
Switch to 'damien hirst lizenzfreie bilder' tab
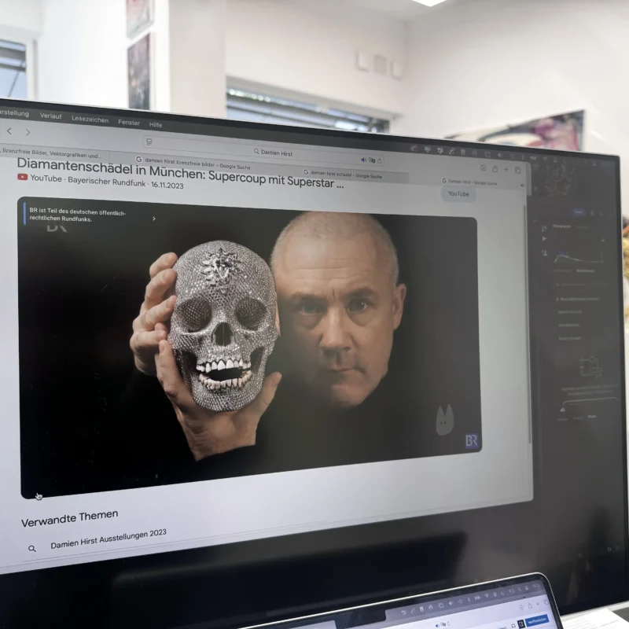[193, 164]
